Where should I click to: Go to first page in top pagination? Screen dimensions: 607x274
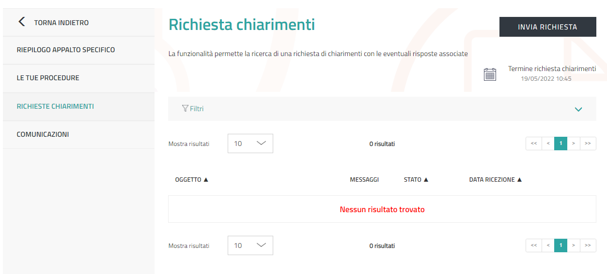pos(533,144)
